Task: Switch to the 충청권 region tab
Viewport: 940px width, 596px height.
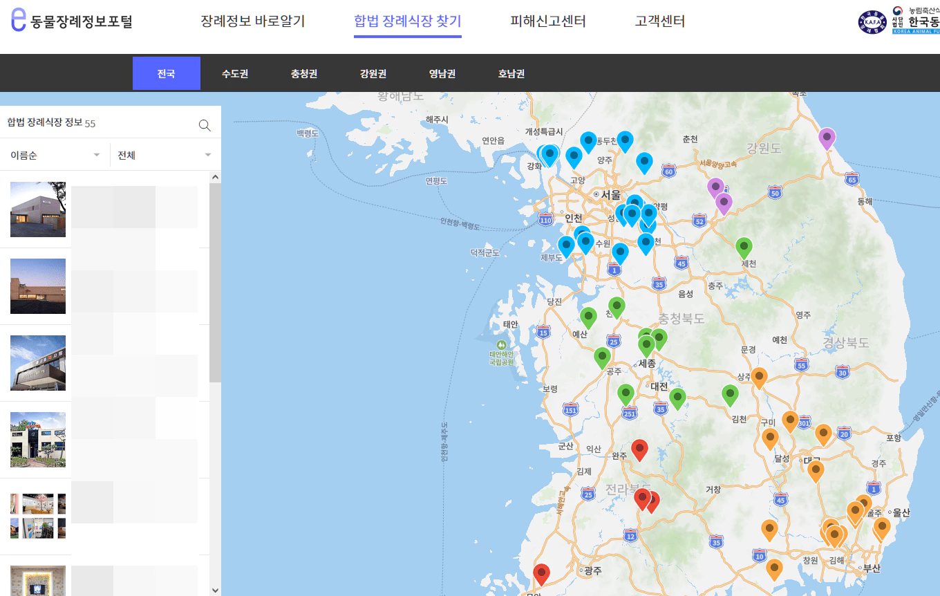Action: click(x=304, y=73)
